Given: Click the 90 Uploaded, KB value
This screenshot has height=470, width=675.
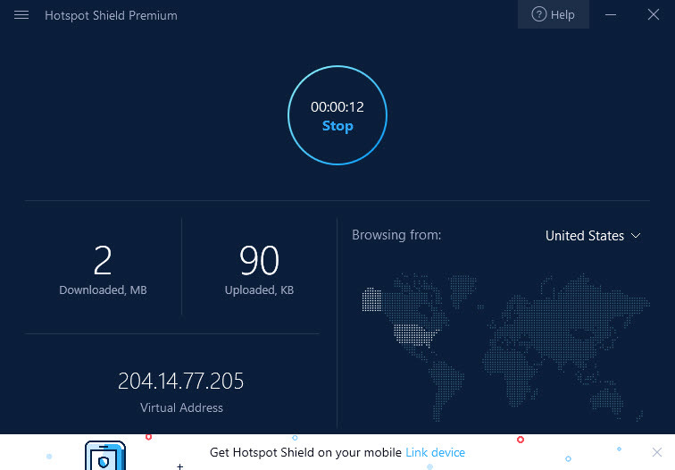Looking at the screenshot, I should [259, 260].
